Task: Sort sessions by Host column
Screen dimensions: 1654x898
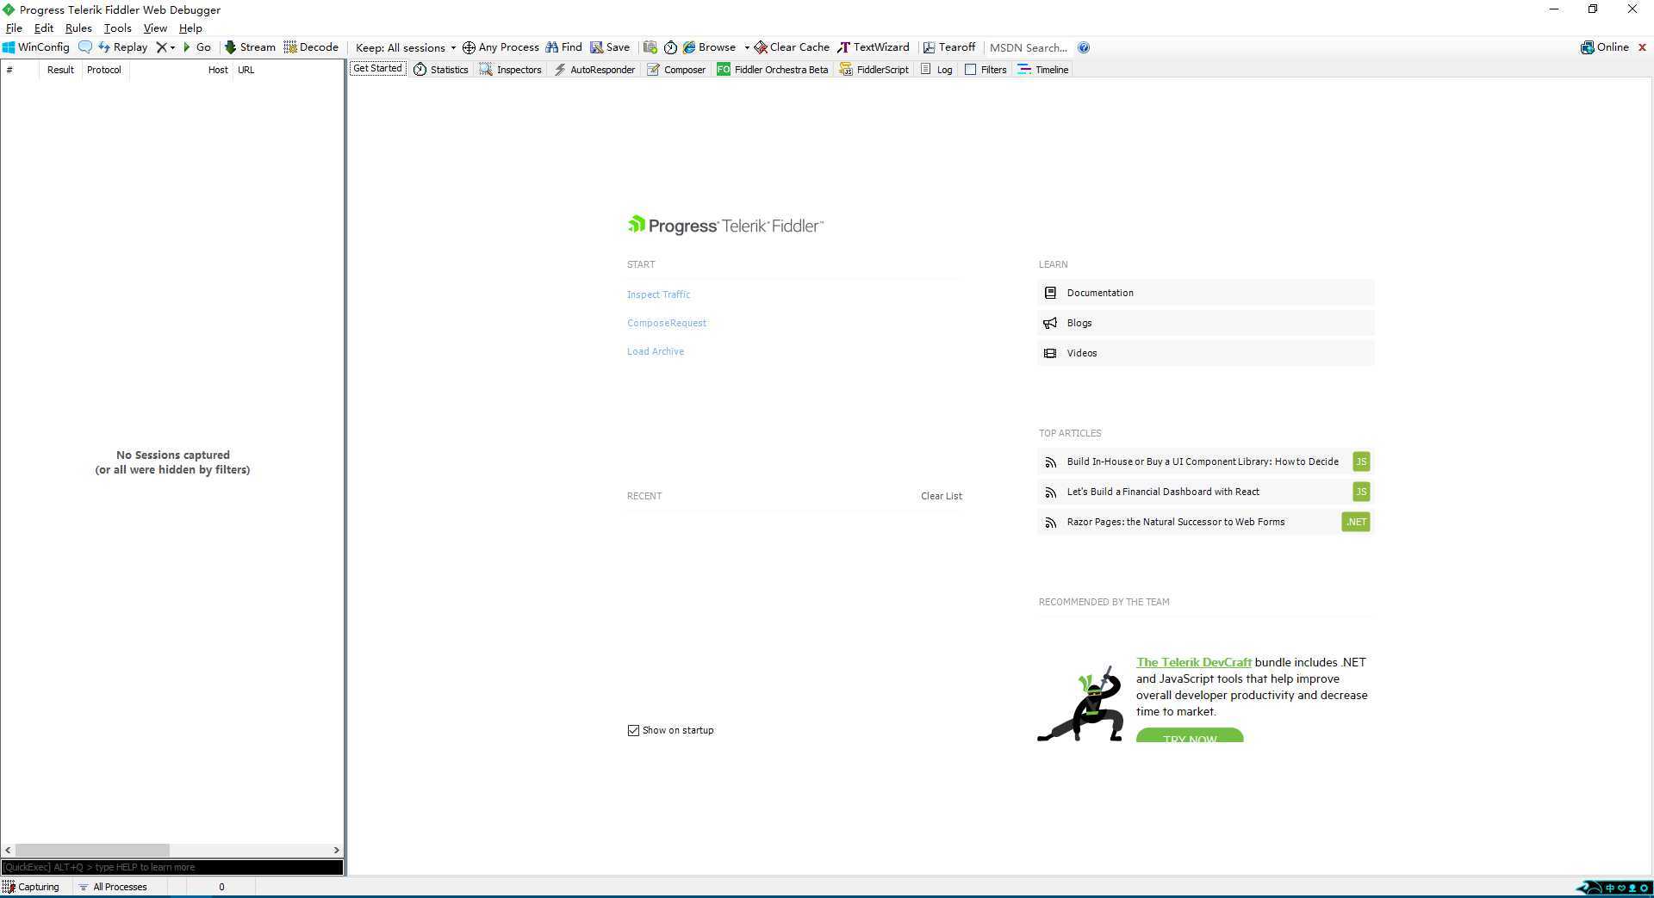Action: click(x=181, y=70)
